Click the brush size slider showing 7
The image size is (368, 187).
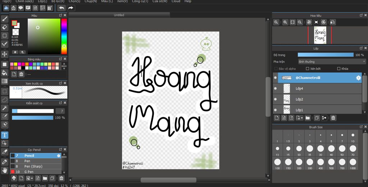[x=33, y=111]
